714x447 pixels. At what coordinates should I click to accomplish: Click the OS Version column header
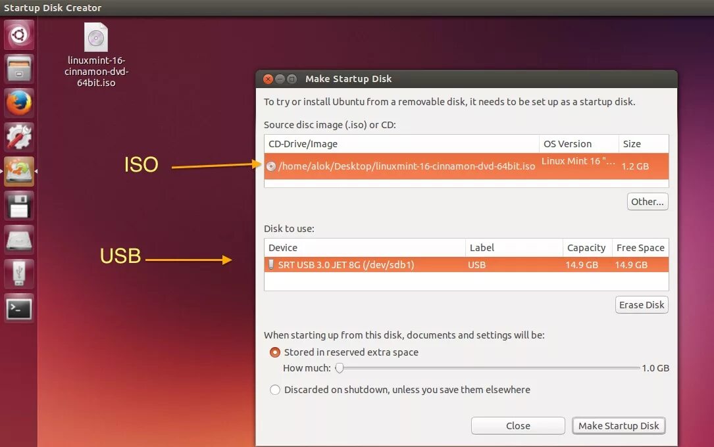(x=578, y=144)
